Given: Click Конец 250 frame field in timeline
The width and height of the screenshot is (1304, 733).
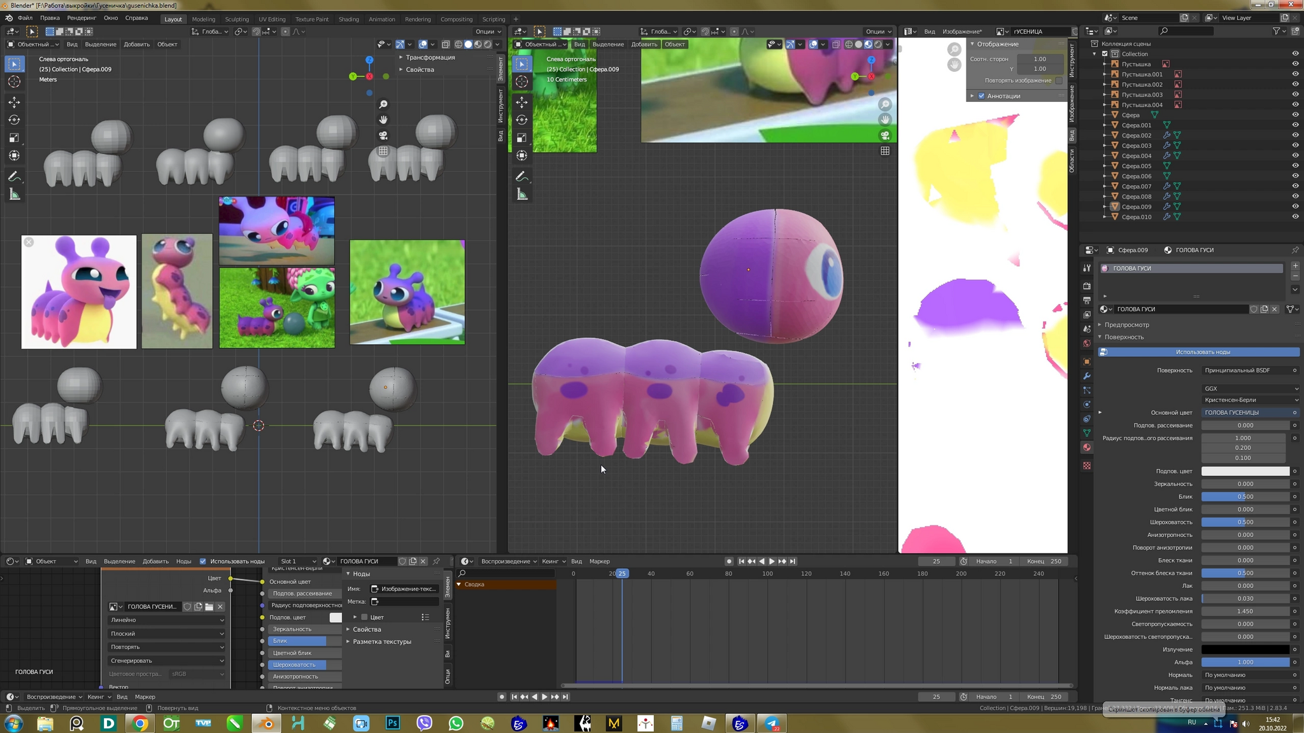Looking at the screenshot, I should 1045,561.
